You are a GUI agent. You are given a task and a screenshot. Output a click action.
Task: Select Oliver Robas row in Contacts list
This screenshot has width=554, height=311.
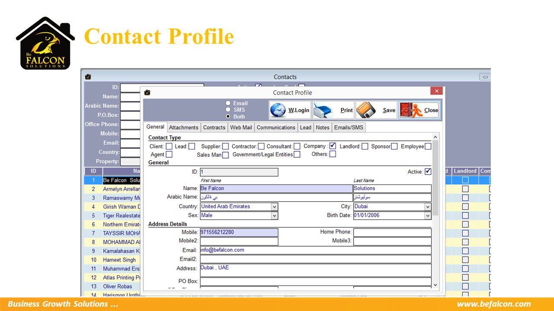pyautogui.click(x=121, y=286)
